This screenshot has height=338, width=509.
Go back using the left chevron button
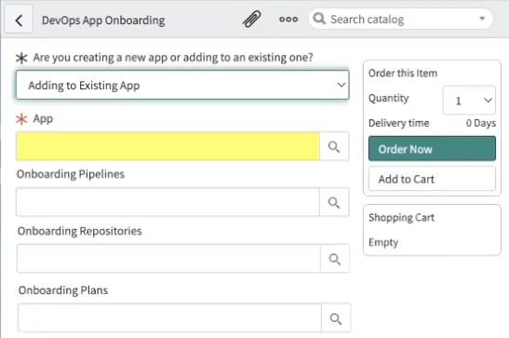(19, 20)
